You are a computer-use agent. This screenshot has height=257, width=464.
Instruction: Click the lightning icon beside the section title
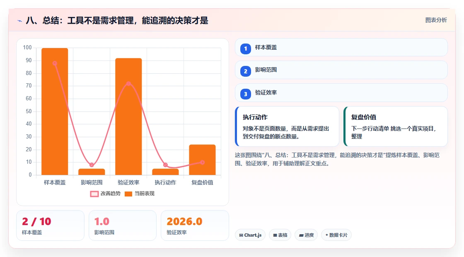point(20,21)
